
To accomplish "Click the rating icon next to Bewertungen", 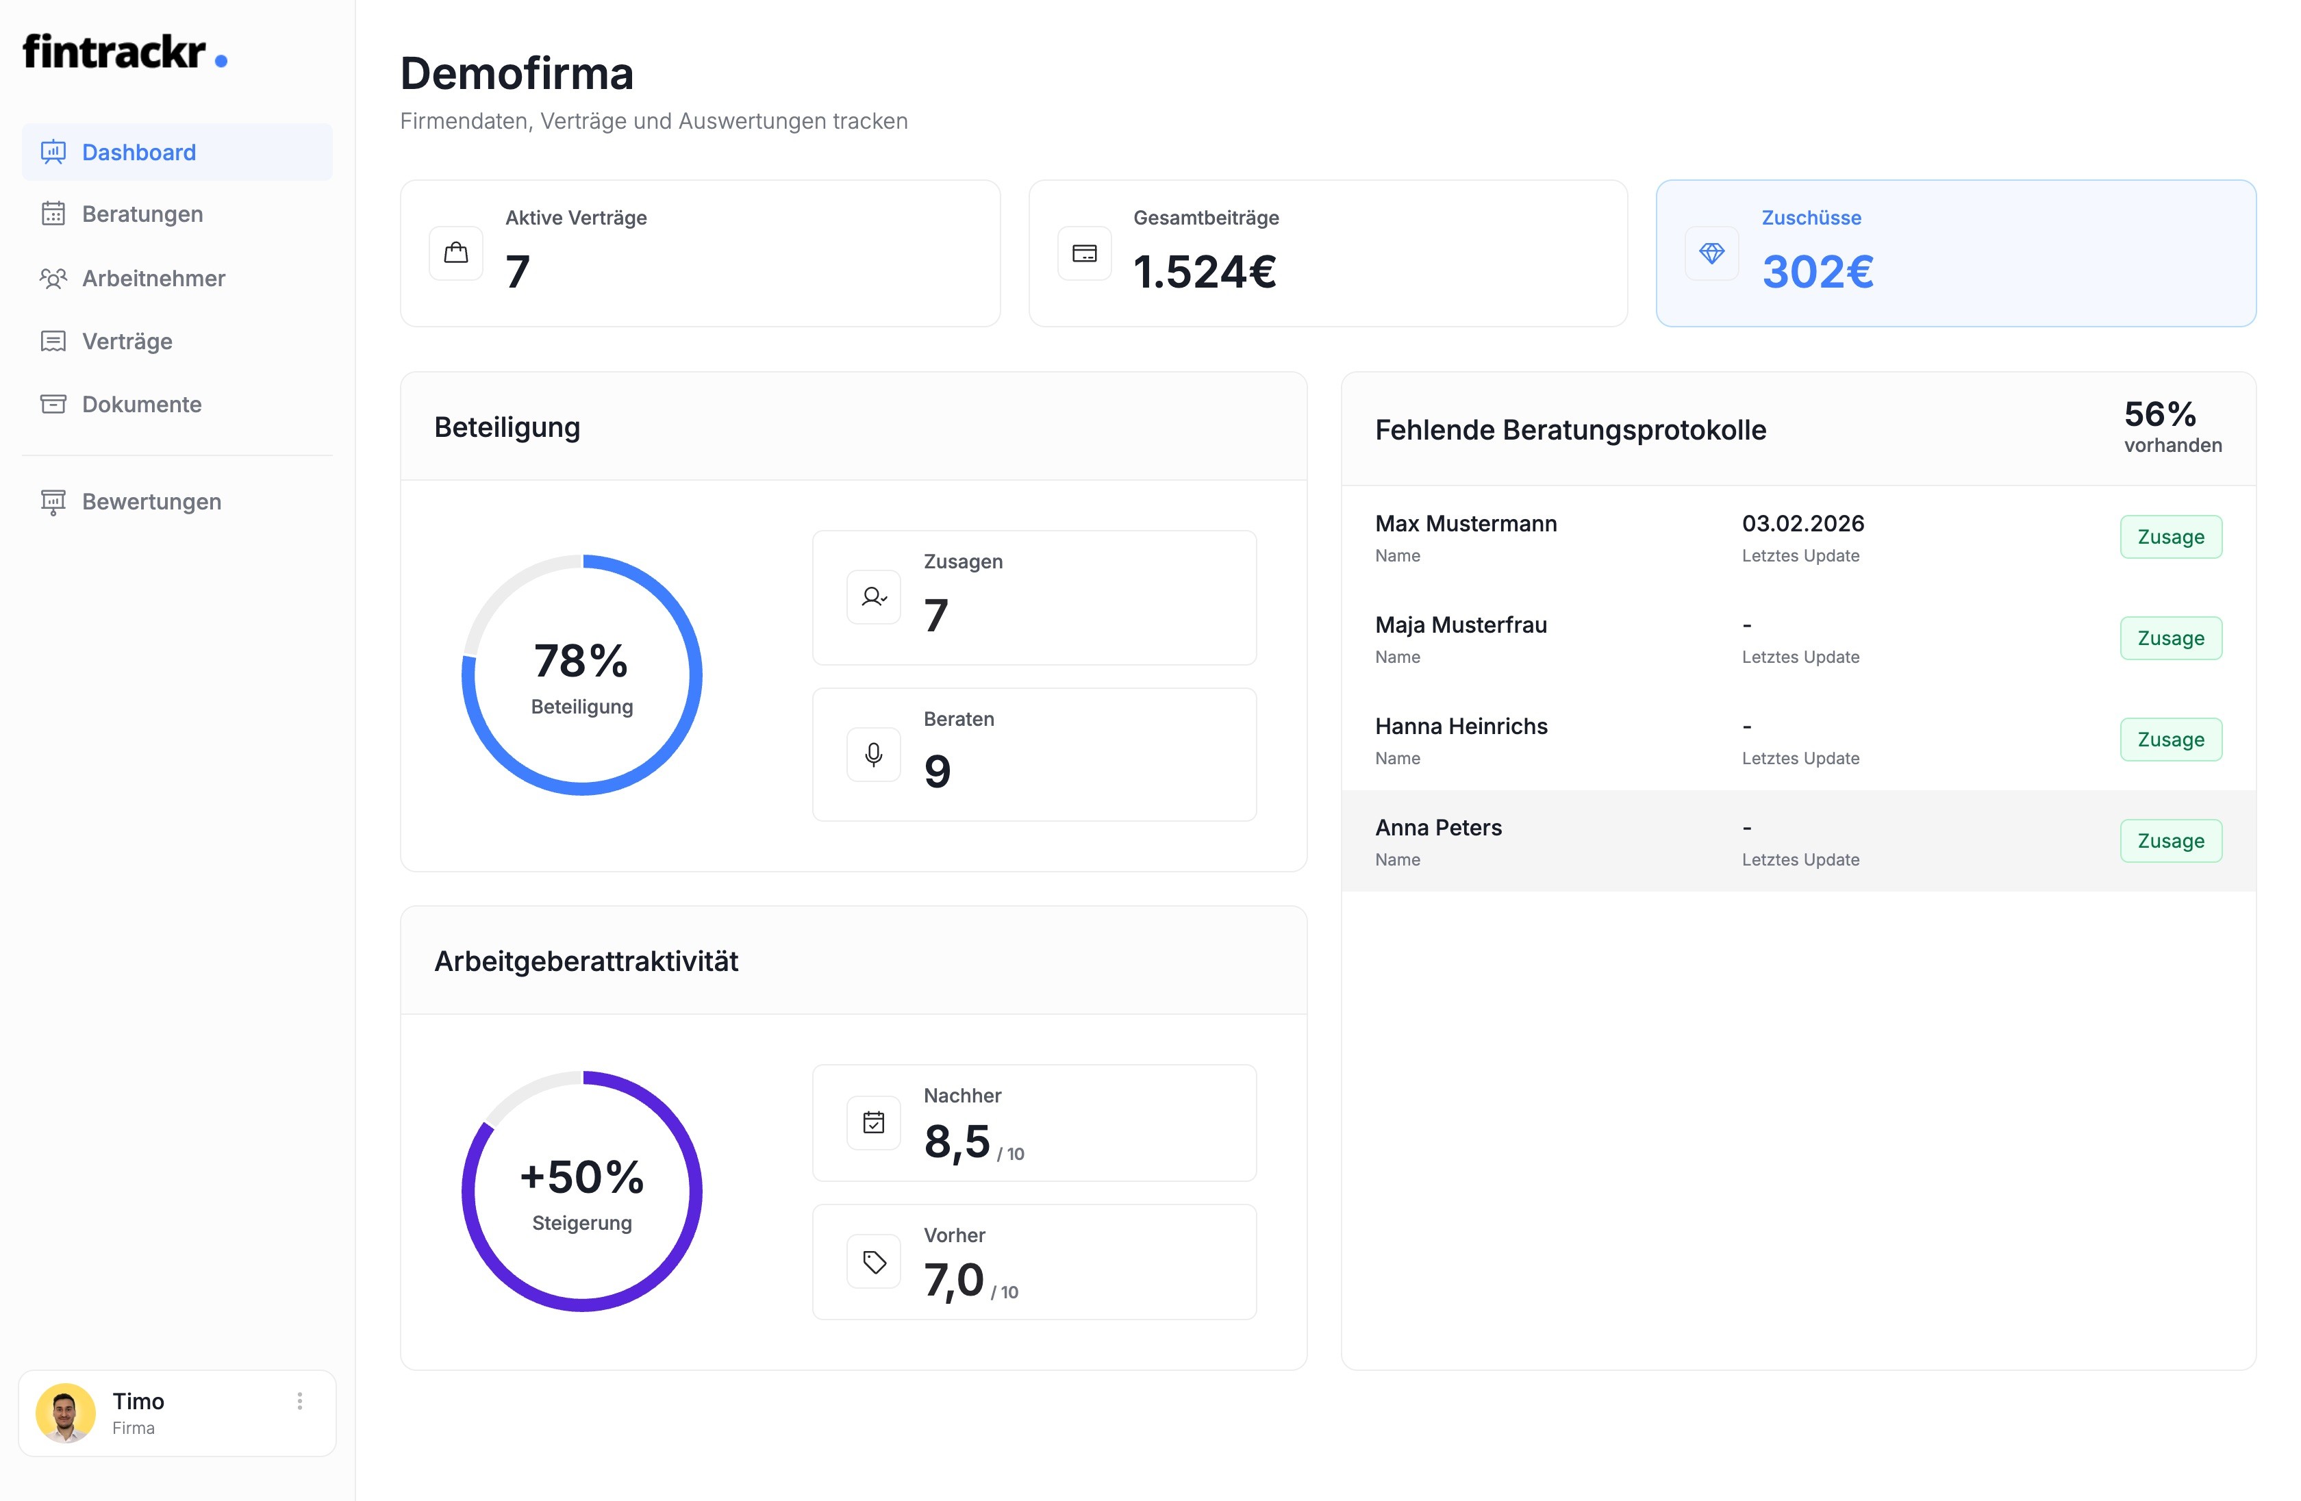I will [53, 502].
